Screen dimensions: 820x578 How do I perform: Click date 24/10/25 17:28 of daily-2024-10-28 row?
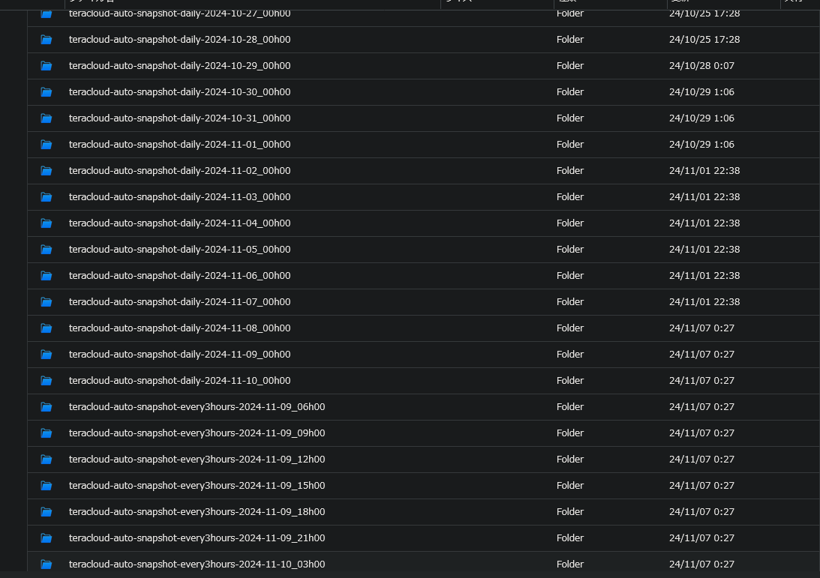[704, 40]
